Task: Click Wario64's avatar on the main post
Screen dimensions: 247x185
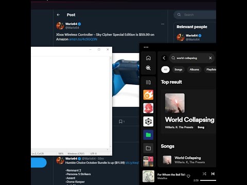Action: click(x=60, y=26)
